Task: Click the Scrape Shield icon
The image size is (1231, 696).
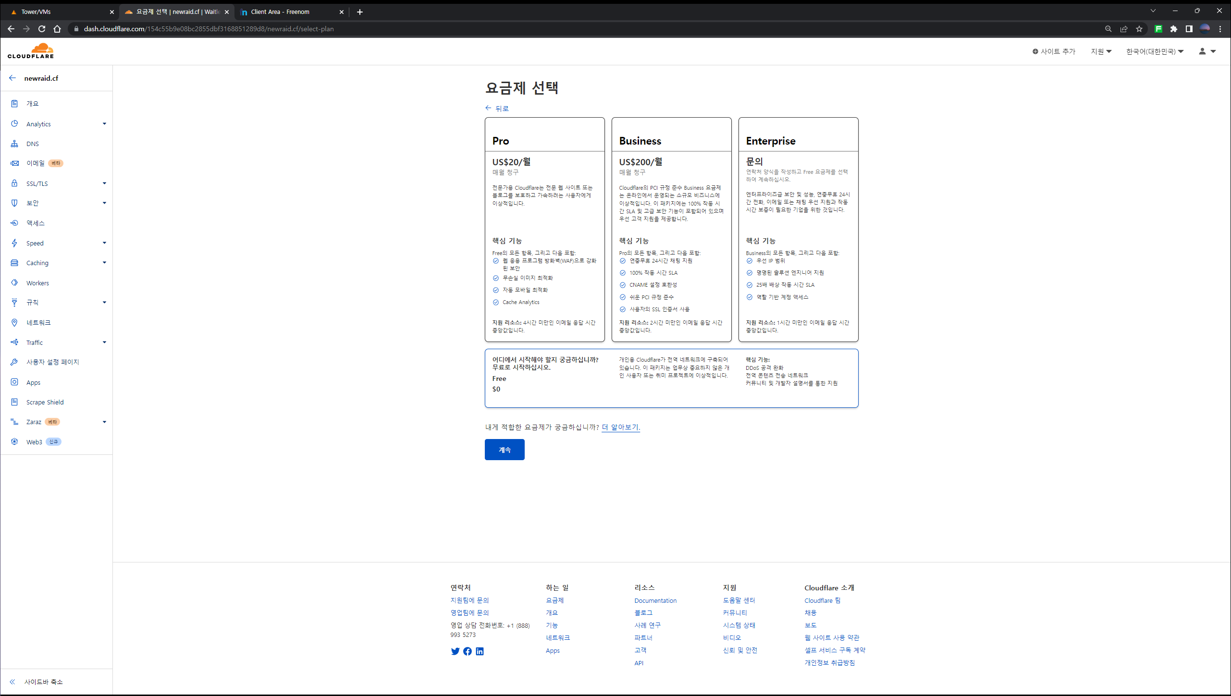Action: (x=14, y=402)
